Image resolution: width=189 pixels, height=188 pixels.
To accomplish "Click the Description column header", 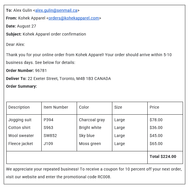I will click(19, 107).
